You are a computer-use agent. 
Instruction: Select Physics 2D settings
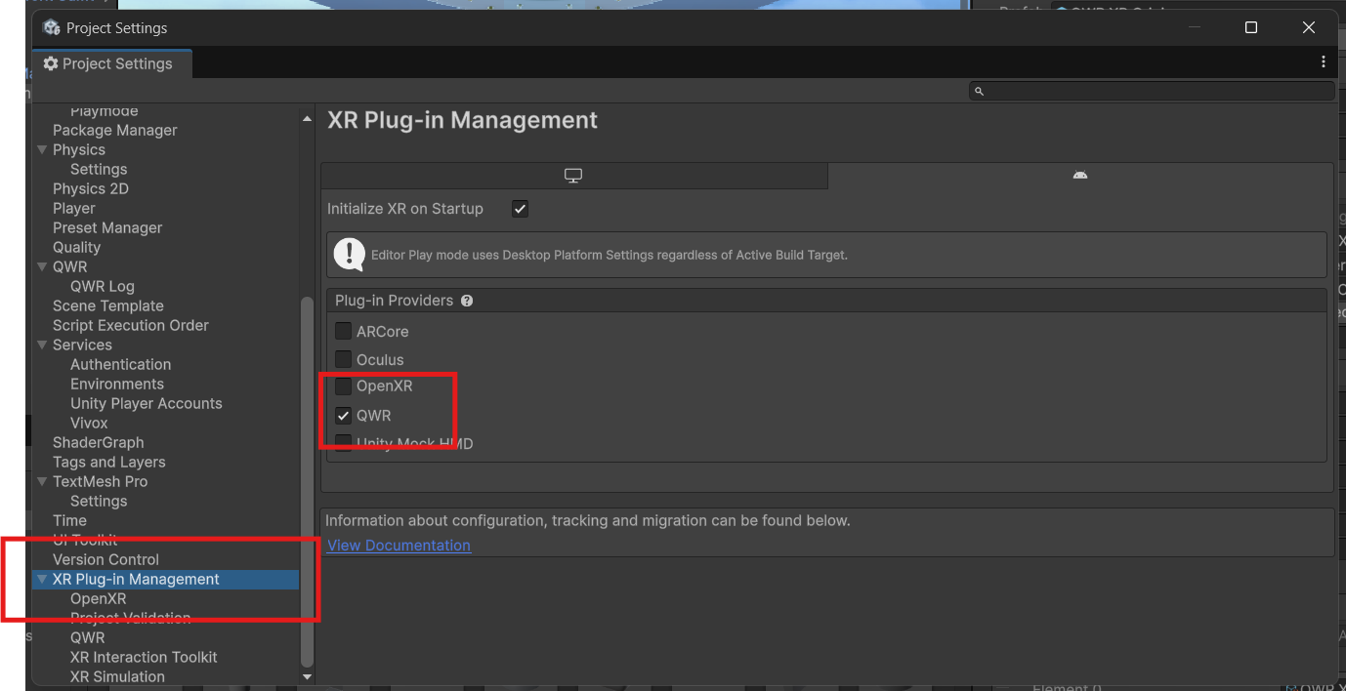point(91,188)
